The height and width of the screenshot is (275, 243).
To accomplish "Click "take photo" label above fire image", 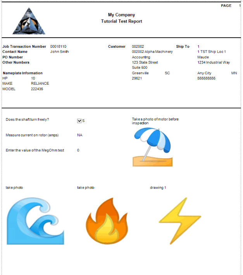I will pos(86,188).
